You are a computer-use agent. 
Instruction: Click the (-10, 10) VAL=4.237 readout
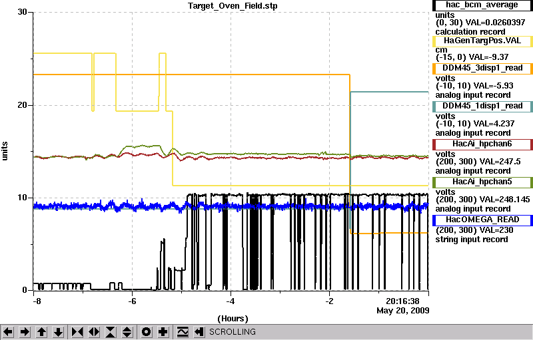point(475,124)
